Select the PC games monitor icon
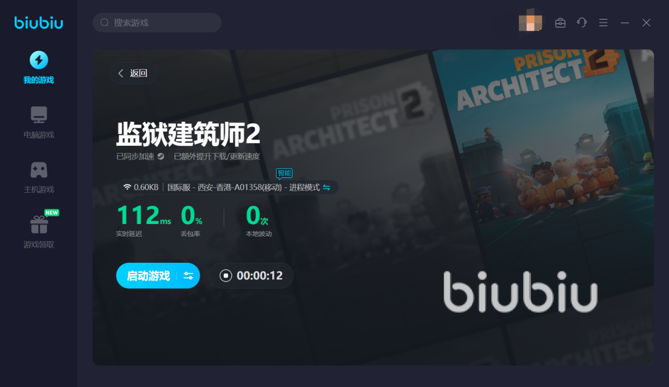The height and width of the screenshot is (387, 669). pyautogui.click(x=39, y=115)
